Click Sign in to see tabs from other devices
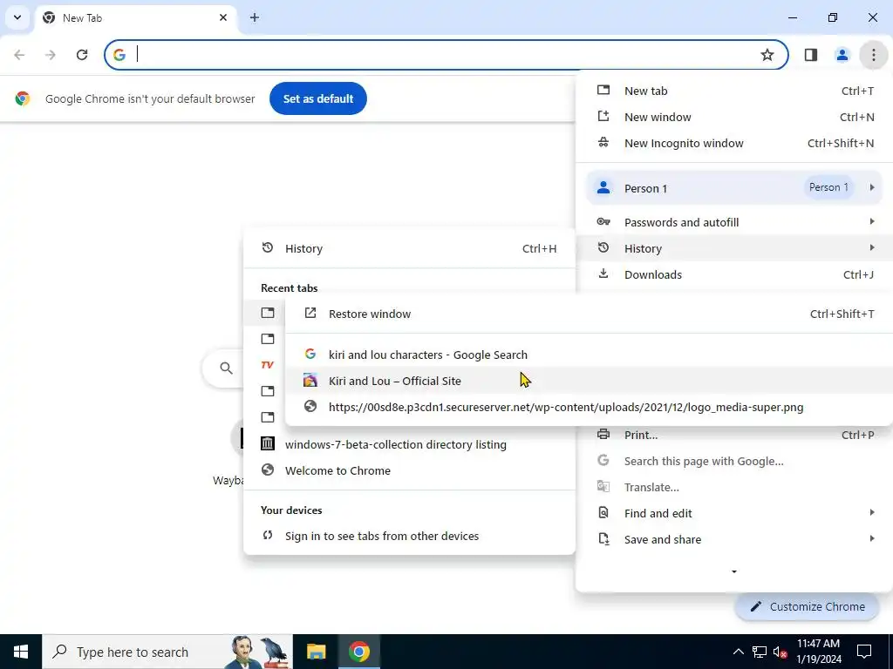 pyautogui.click(x=409, y=536)
